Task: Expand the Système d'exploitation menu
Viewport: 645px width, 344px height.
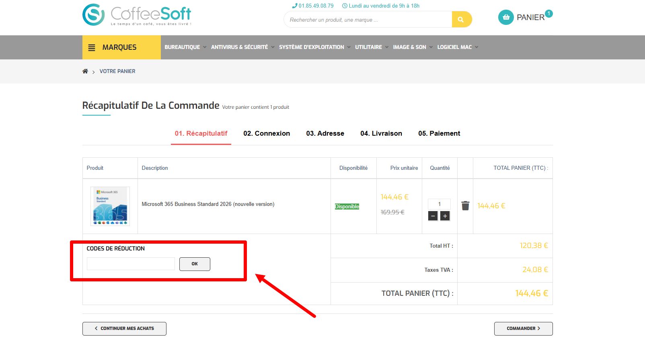Action: 315,47
